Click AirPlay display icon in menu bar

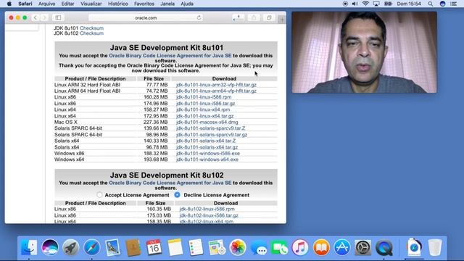376,4
